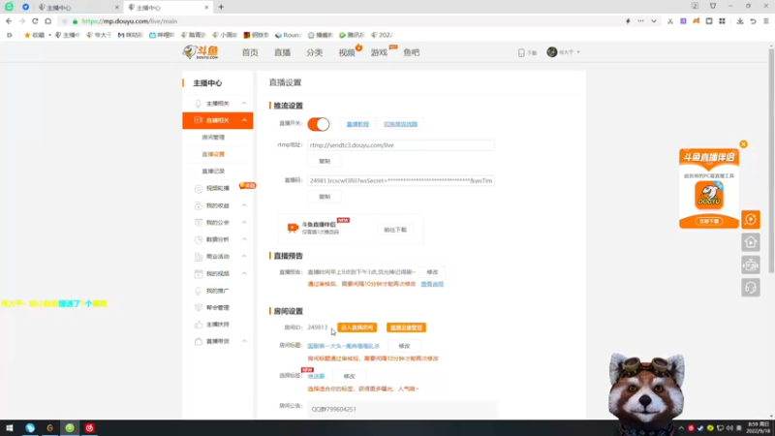Expand the 商业活动 sidebar section
Image resolution: width=775 pixels, height=436 pixels.
coord(244,256)
